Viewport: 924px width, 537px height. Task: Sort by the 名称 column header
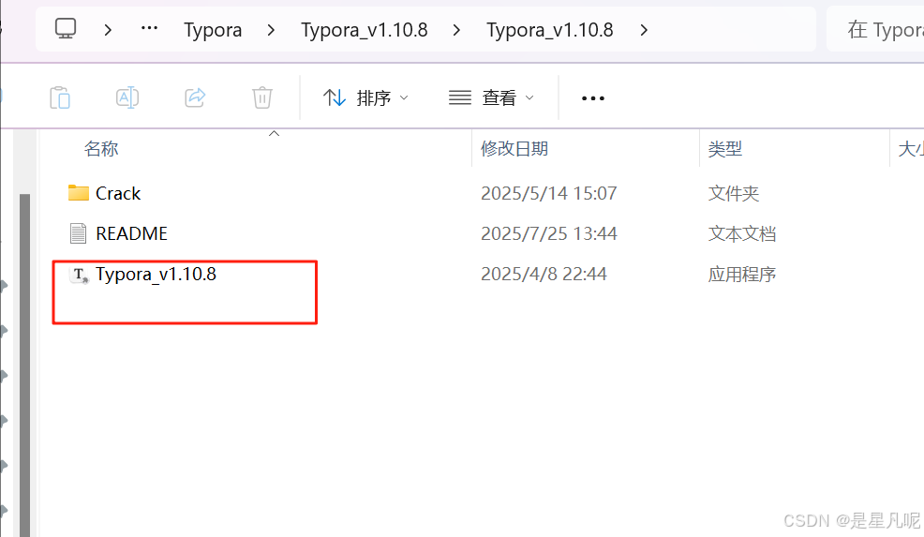click(x=101, y=149)
